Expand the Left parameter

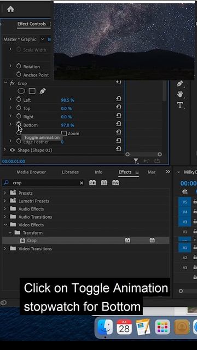(x=10, y=99)
